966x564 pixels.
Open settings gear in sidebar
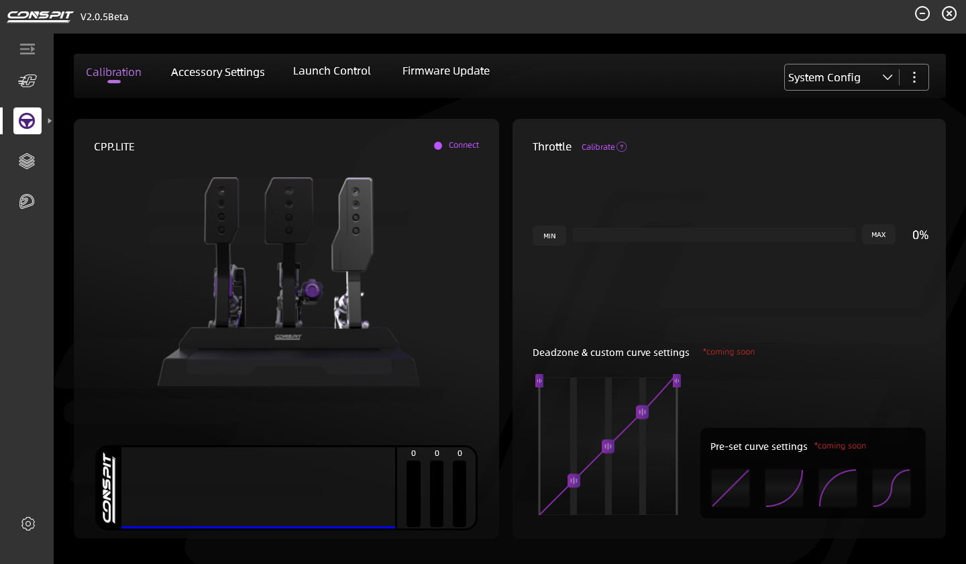tap(28, 524)
